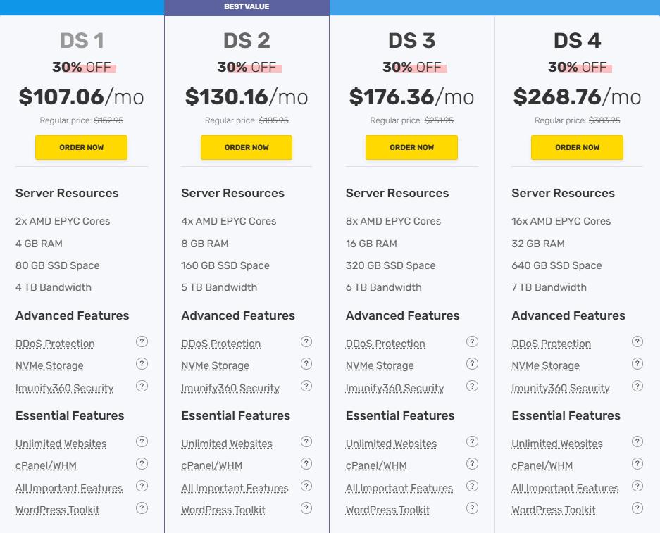The image size is (660, 533).
Task: Click help icon beside DS 2 NVMe Storage
Action: coord(306,364)
